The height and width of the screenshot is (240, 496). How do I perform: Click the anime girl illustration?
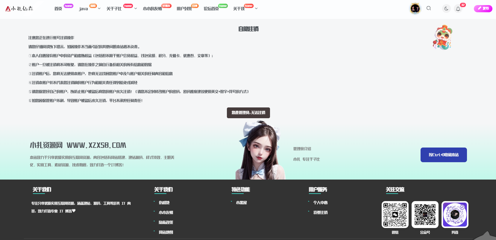[x=260, y=150]
